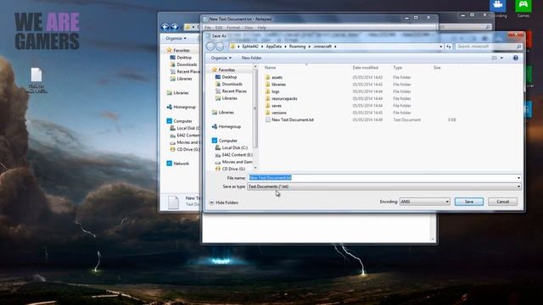Image resolution: width=543 pixels, height=305 pixels.
Task: Click the help icon in Save As dialog
Action: (x=515, y=58)
